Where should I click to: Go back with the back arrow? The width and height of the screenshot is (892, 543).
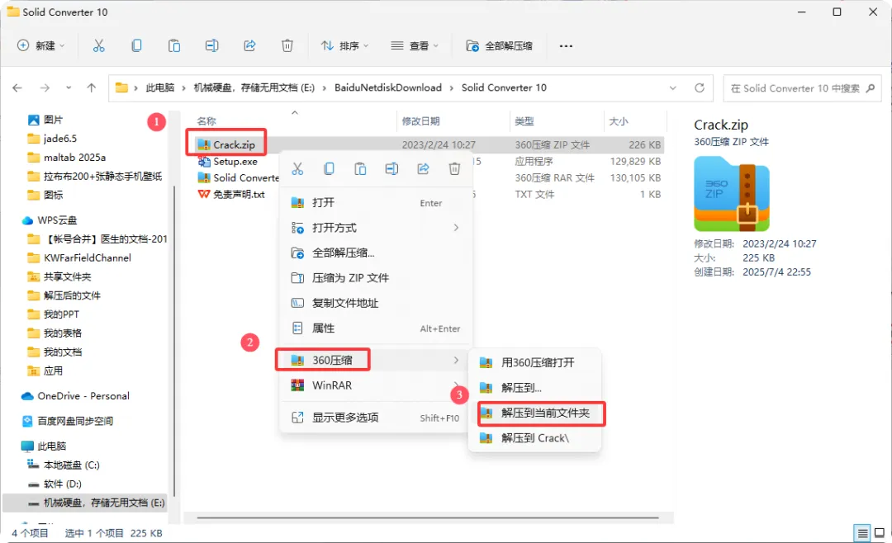17,88
